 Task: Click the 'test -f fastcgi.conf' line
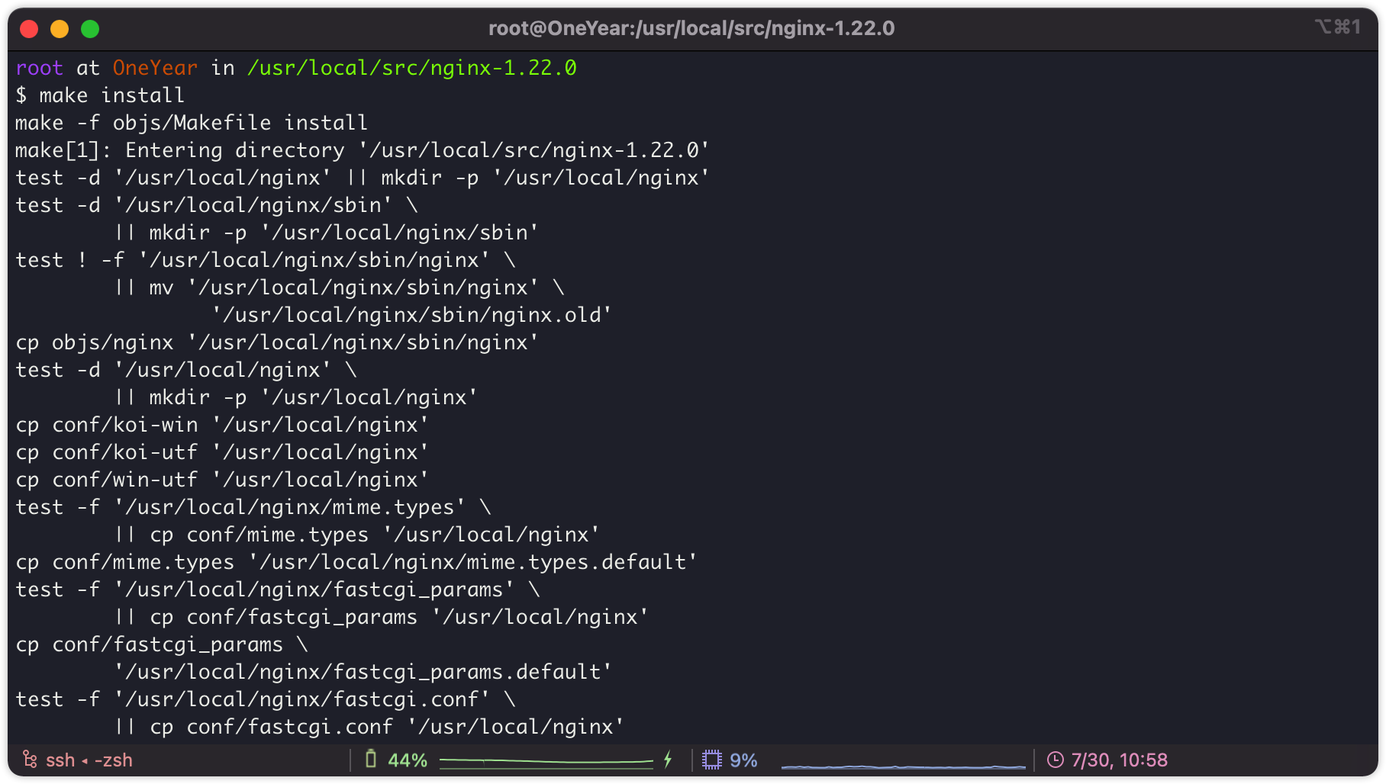pyautogui.click(x=266, y=699)
